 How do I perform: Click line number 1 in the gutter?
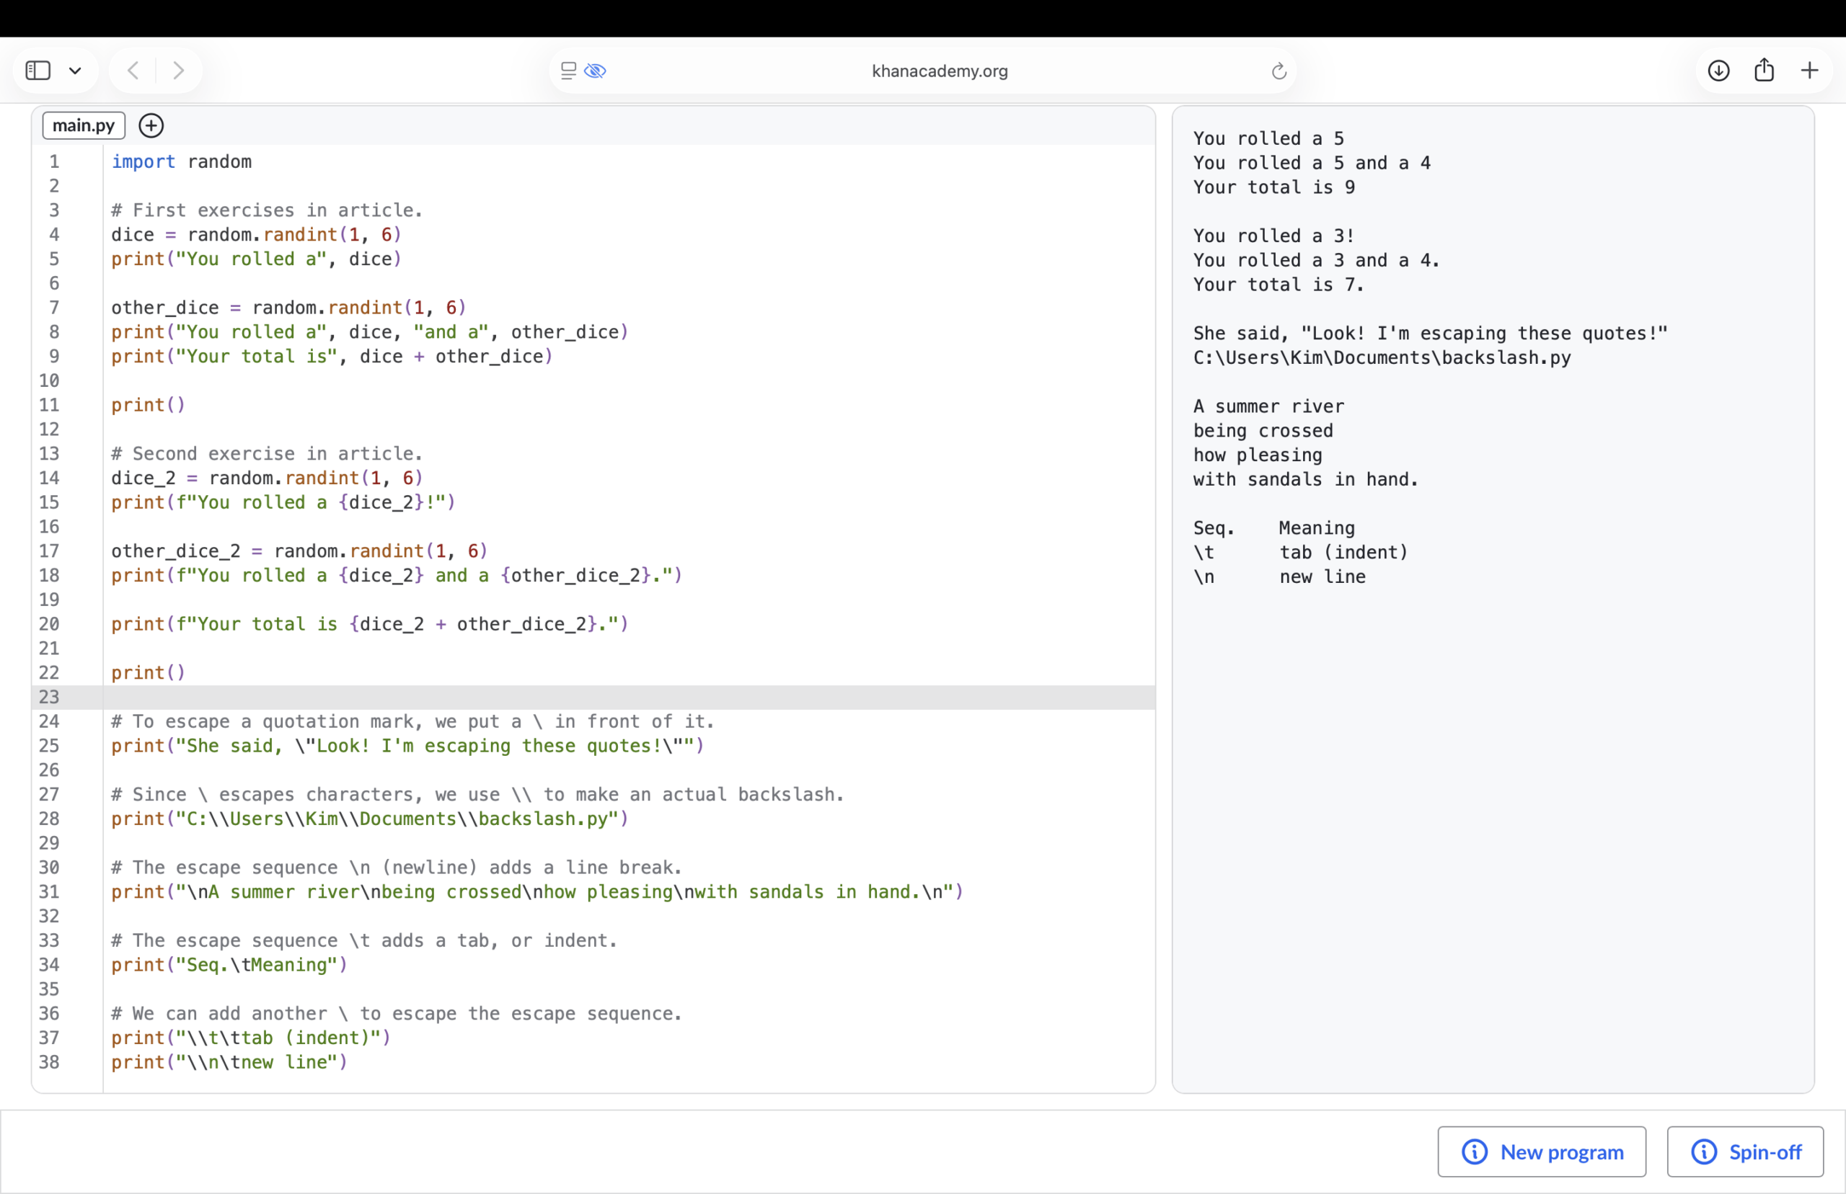tap(54, 161)
